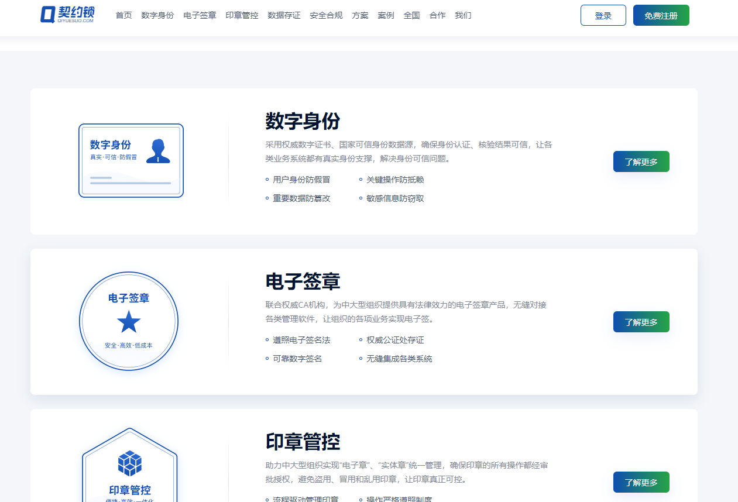The width and height of the screenshot is (738, 502).
Task: Click 了解更多 in 电子签章 card
Action: tap(641, 322)
